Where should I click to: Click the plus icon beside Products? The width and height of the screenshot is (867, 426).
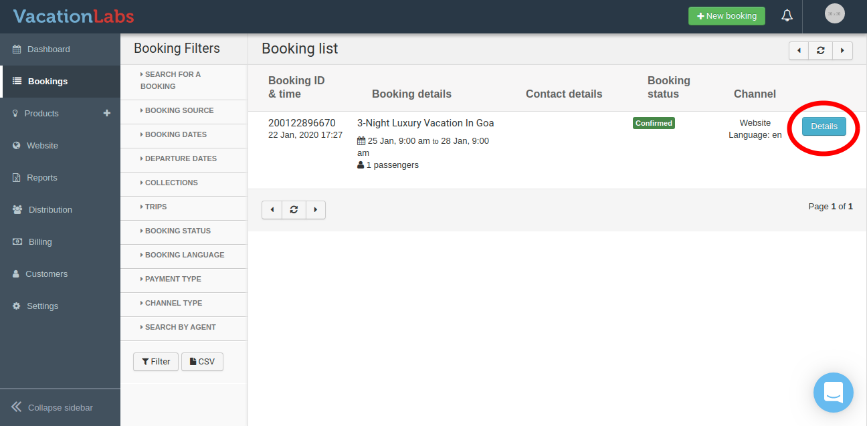coord(106,113)
